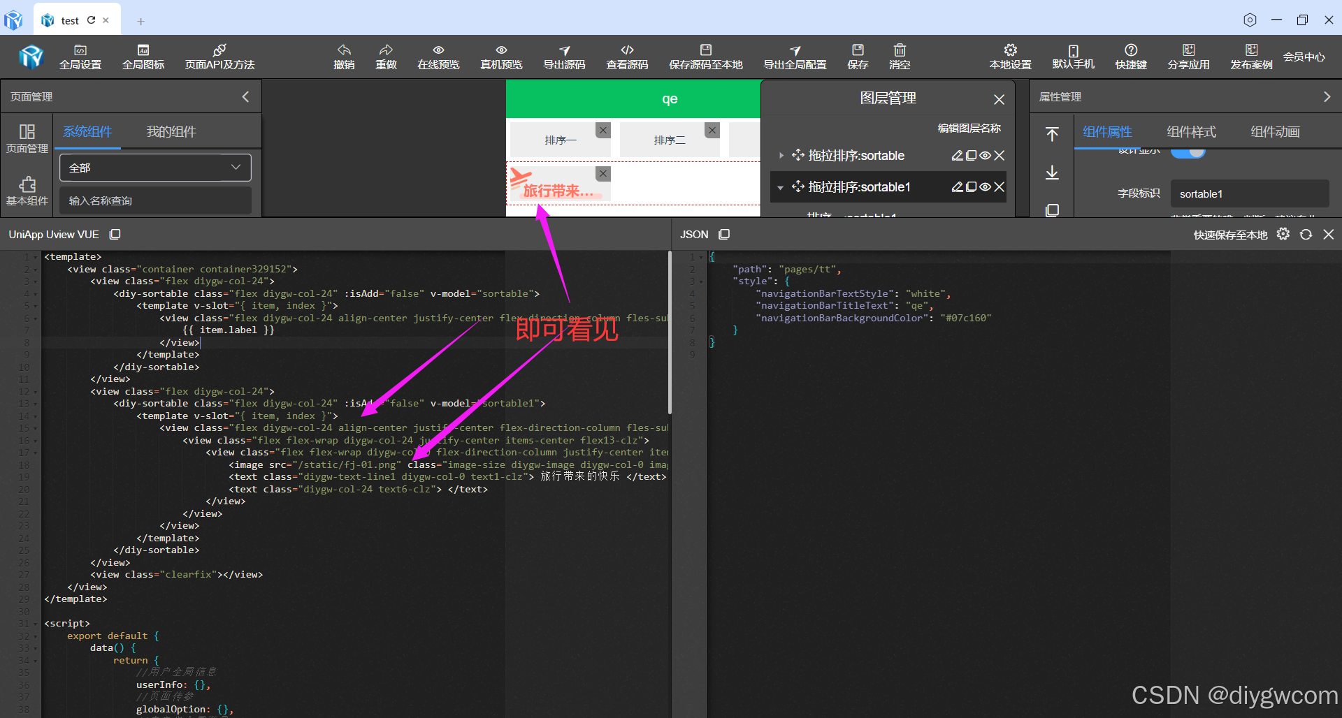Click 快速保存至本地 button
Screen dimensions: 1342x718
(x=1230, y=235)
